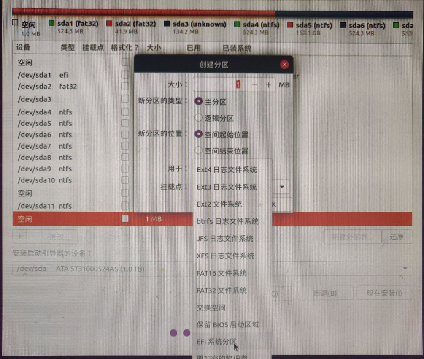Choose FAT16 文件系统 option

(232, 273)
